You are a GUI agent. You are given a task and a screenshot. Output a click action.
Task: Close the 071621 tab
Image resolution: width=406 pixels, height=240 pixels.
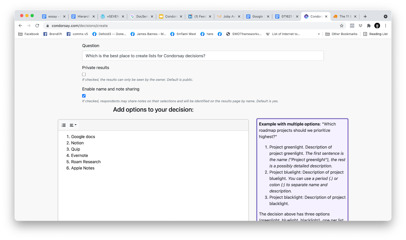297,16
